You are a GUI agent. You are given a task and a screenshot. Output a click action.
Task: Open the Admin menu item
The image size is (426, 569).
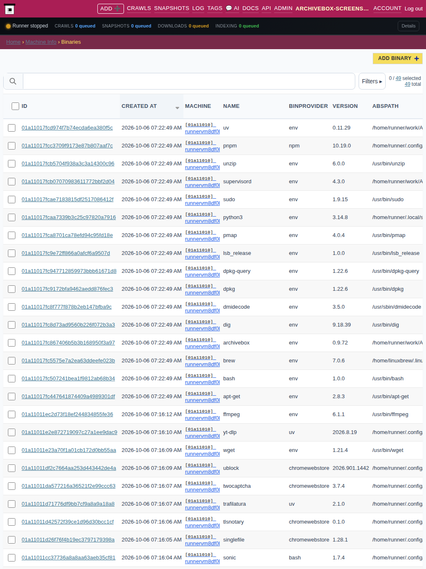coord(283,8)
